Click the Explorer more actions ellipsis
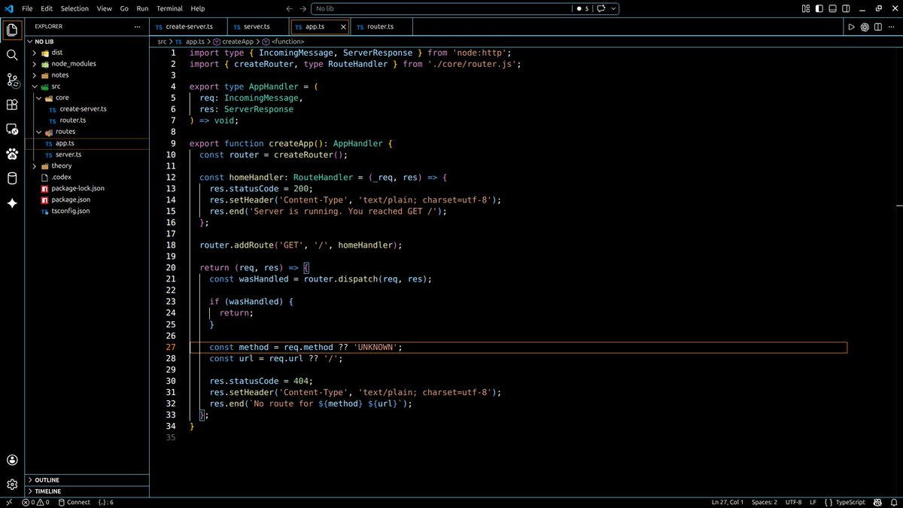The height and width of the screenshot is (508, 903). pos(137,26)
